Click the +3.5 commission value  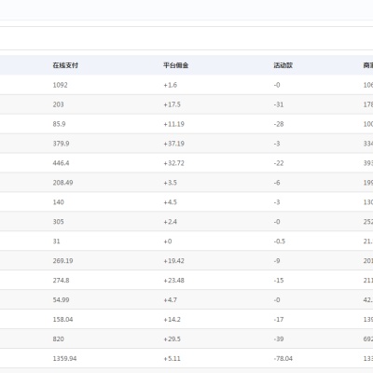coord(171,183)
